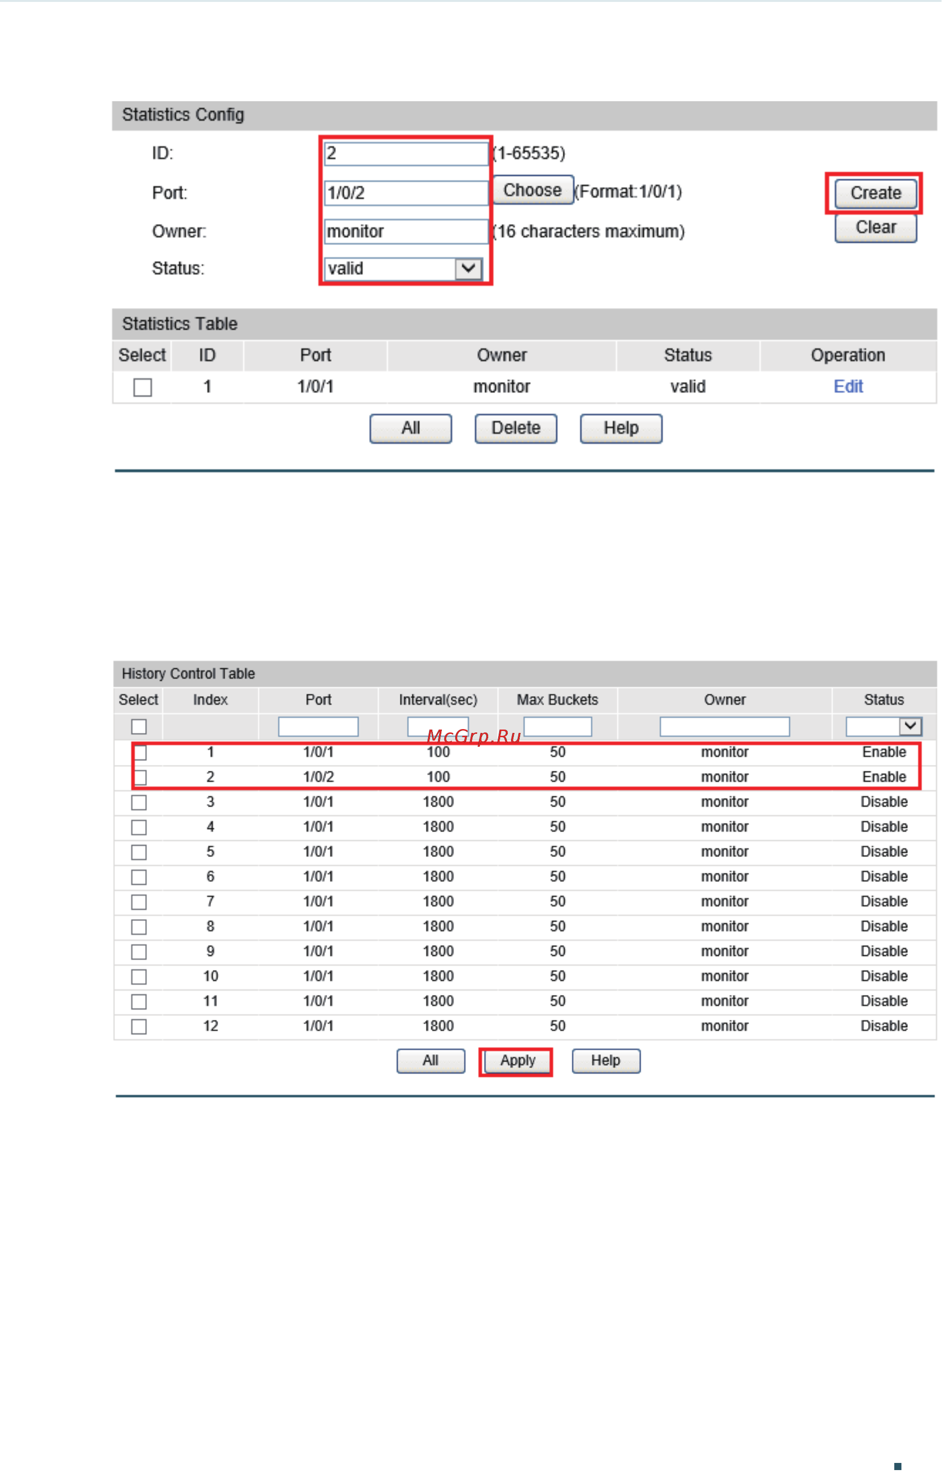Open Status filter dropdown in History Control Table
942x1472 pixels.
(884, 727)
